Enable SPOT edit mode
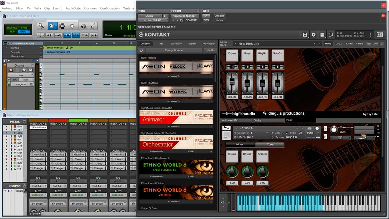Screen dimensions: 389x219 24,28
